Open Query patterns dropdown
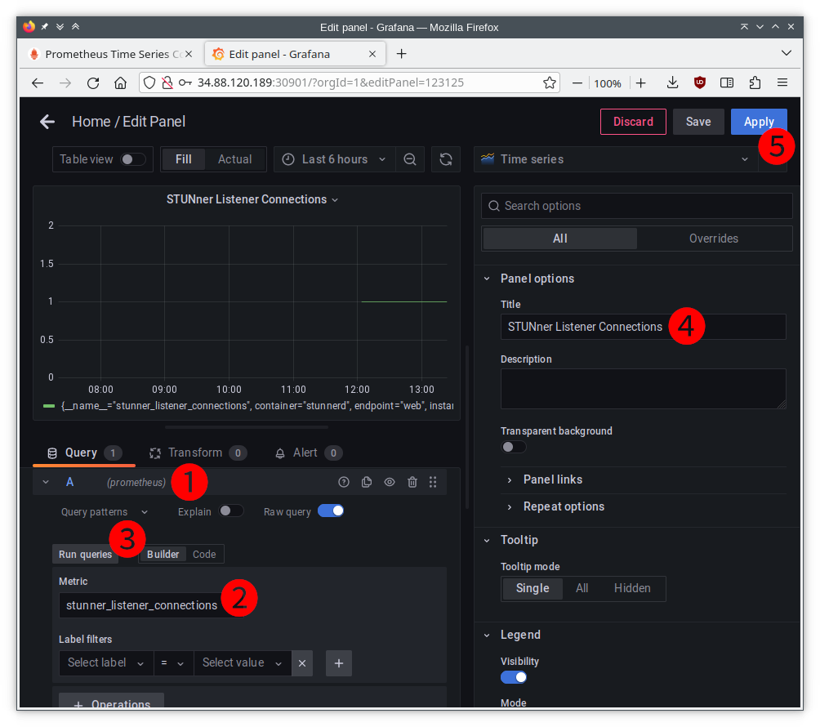This screenshot has width=820, height=727. tap(104, 512)
